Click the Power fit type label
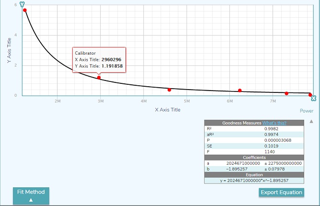 [306, 111]
